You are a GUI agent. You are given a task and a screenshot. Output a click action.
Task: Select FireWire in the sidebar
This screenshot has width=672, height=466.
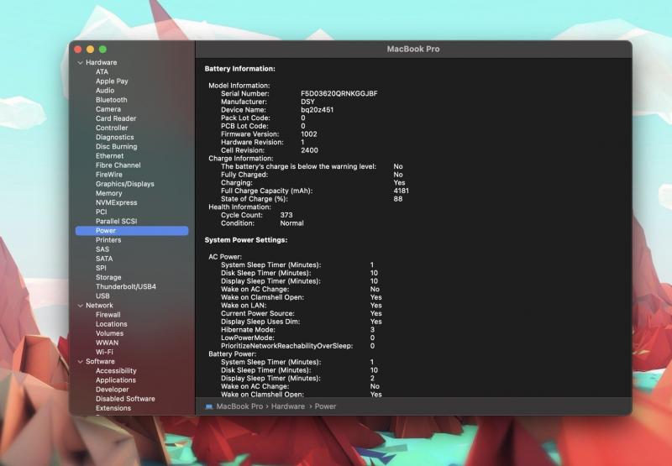pyautogui.click(x=109, y=175)
